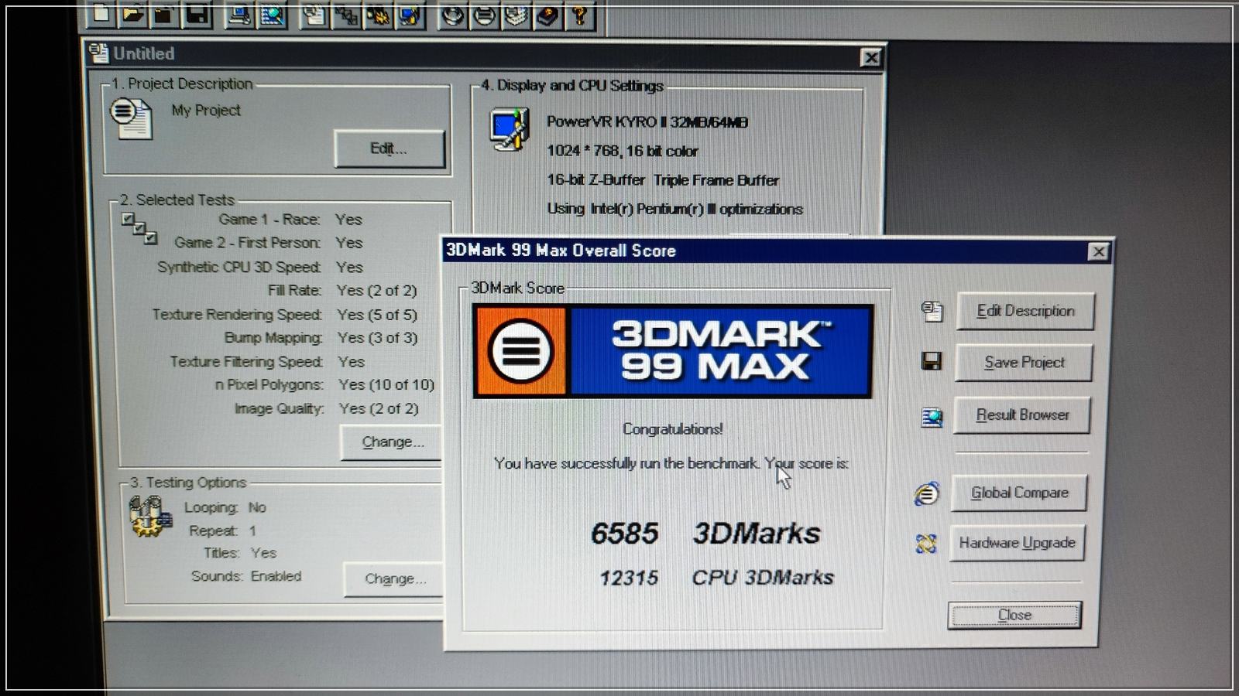Click the 12315 CPU 3DMarks text
1239x696 pixels.
click(716, 578)
